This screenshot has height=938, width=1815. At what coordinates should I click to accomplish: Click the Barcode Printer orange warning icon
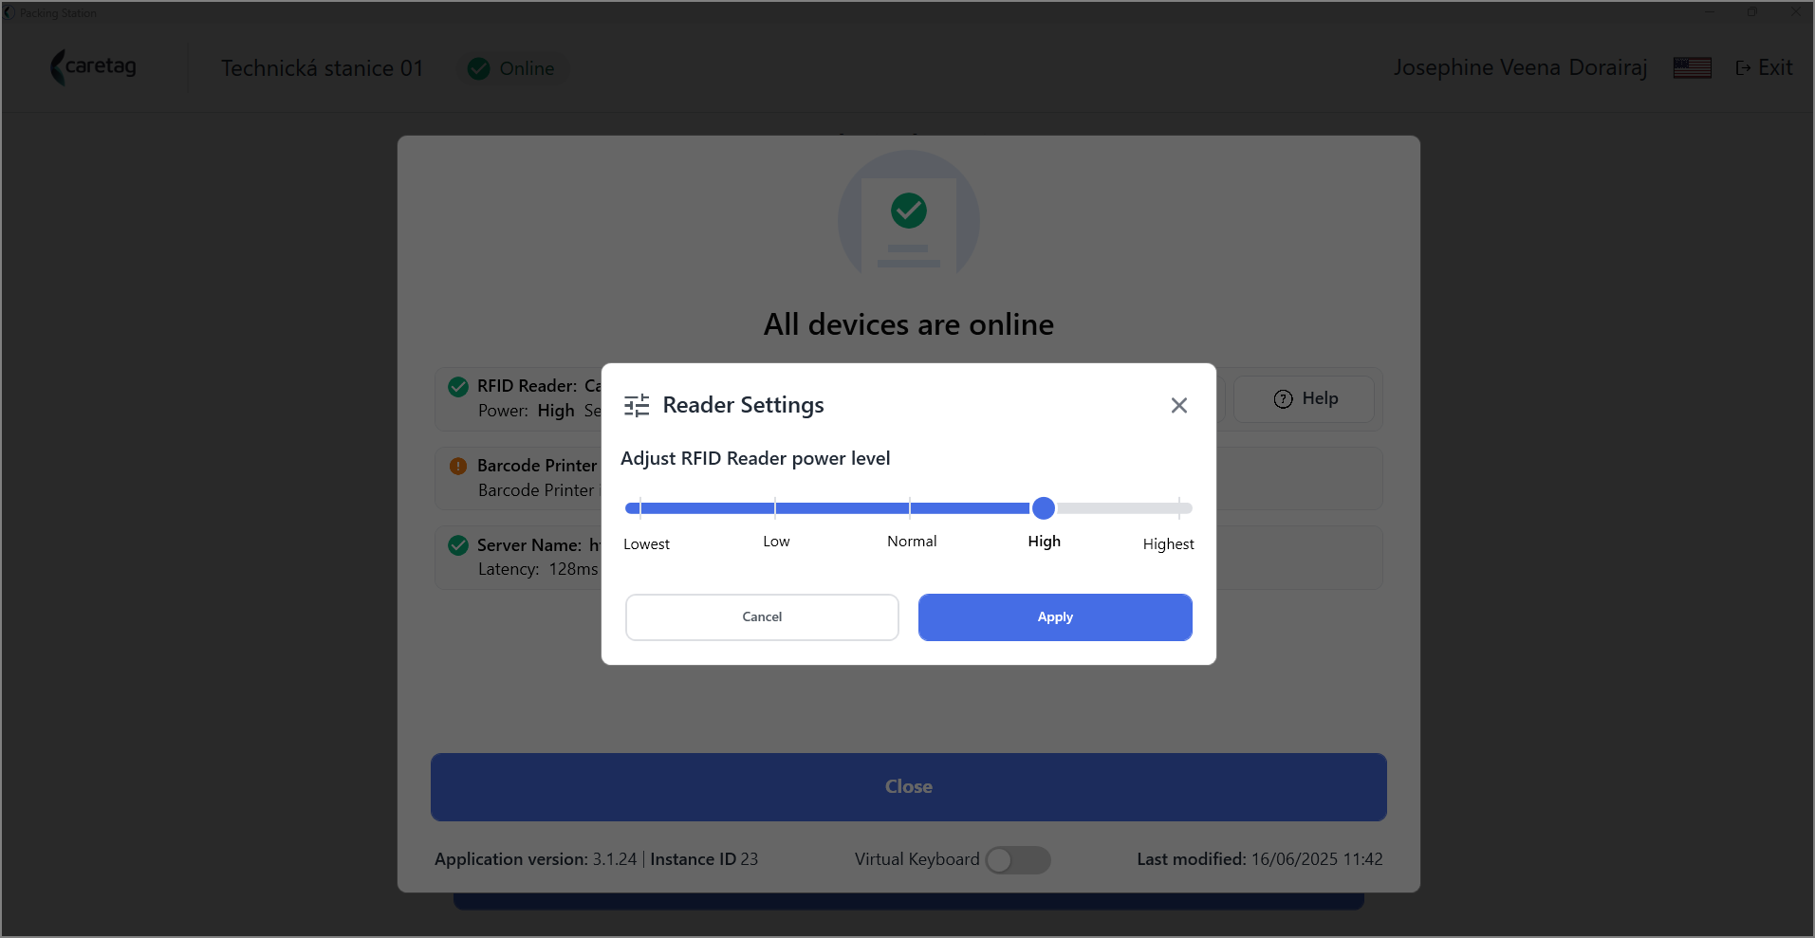458,467
